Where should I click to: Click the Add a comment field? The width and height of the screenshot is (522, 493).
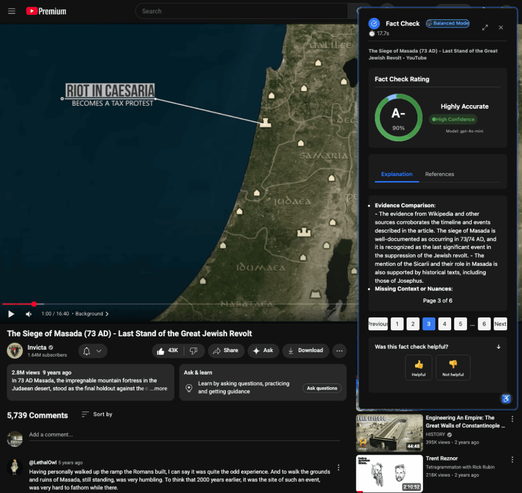click(184, 435)
